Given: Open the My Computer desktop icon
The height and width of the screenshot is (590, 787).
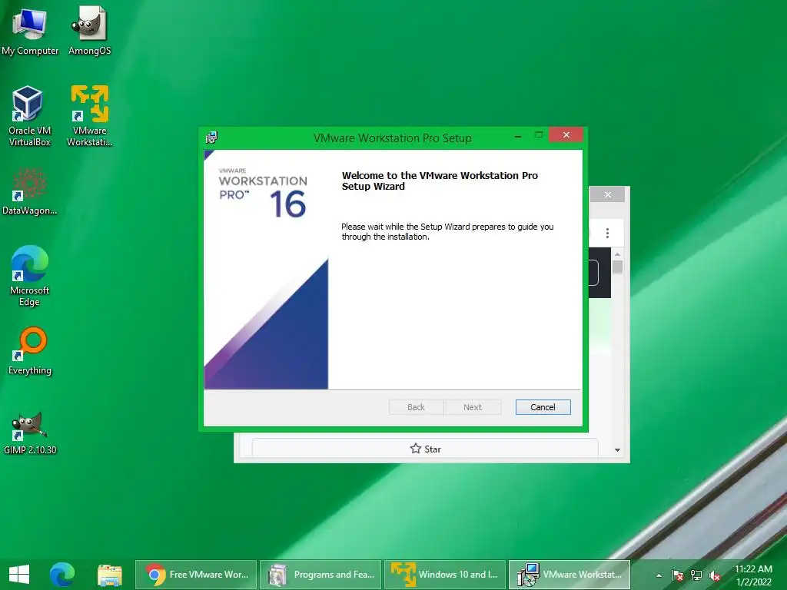Looking at the screenshot, I should click(30, 31).
